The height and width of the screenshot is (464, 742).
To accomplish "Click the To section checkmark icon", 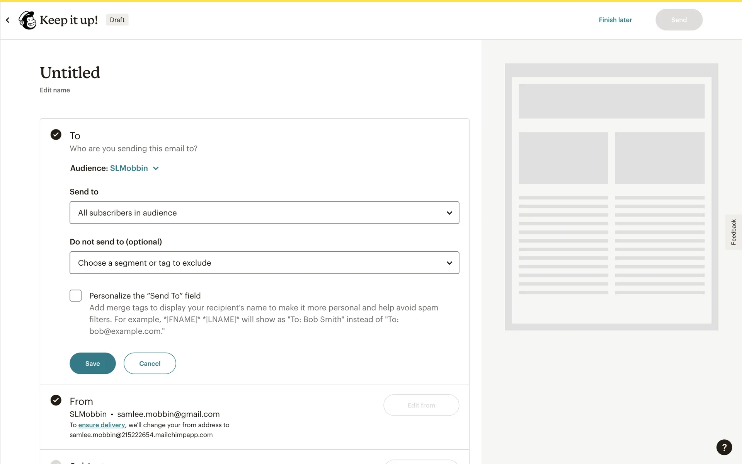I will (x=56, y=135).
